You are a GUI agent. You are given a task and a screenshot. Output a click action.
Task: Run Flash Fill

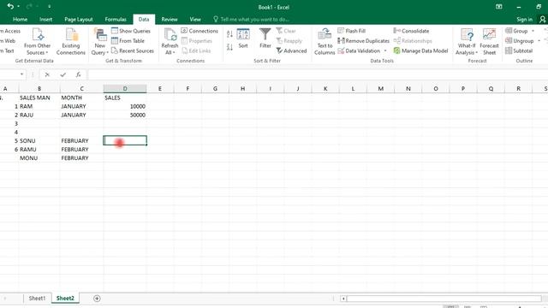[352, 31]
